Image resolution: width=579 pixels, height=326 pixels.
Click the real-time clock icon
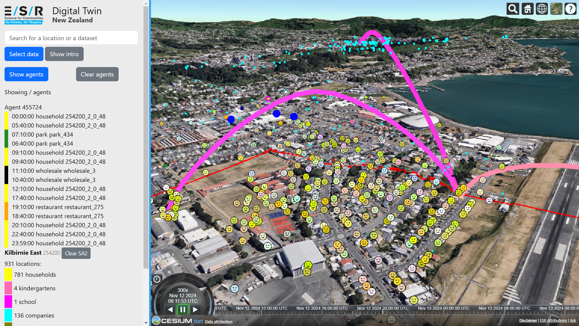[x=157, y=279]
